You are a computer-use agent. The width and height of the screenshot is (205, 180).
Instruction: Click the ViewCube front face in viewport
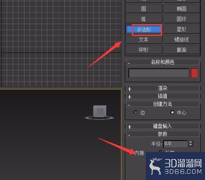pyautogui.click(x=100, y=111)
